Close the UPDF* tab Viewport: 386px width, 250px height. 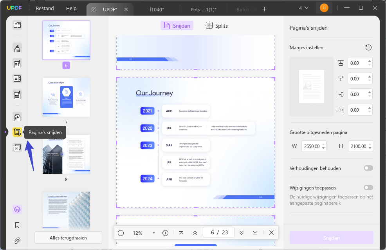click(x=126, y=9)
